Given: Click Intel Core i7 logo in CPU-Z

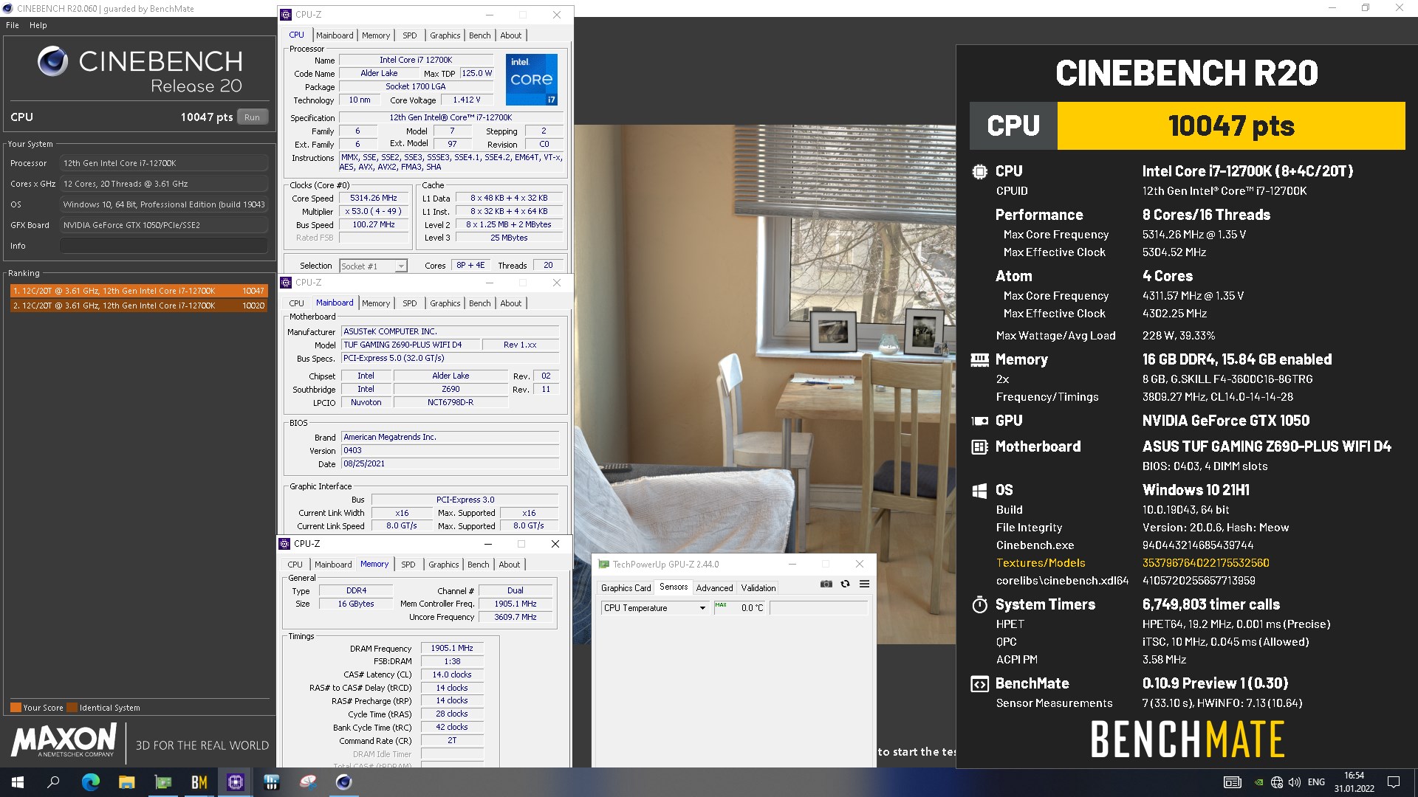Looking at the screenshot, I should click(x=531, y=80).
